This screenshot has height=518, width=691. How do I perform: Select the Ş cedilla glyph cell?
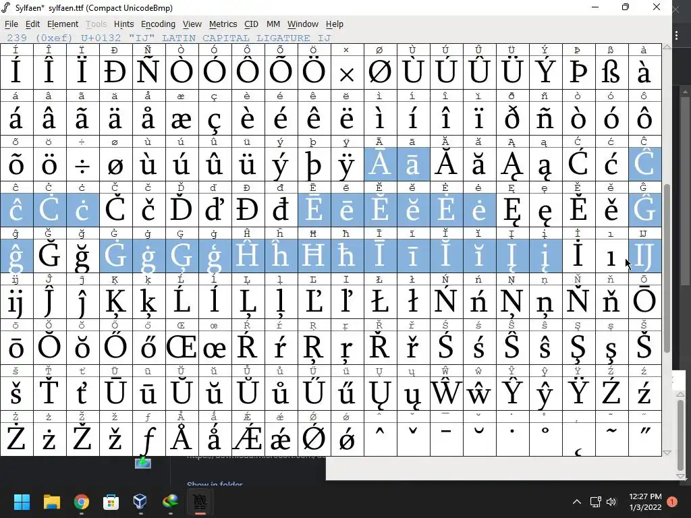[578, 347]
